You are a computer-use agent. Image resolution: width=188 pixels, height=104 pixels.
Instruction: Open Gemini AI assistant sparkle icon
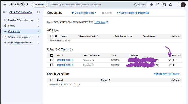151,5
